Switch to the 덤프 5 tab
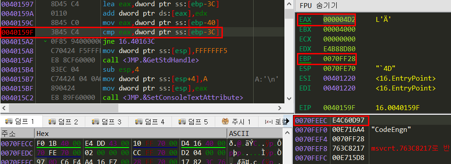This screenshot has height=164, width=451. tap(193, 122)
